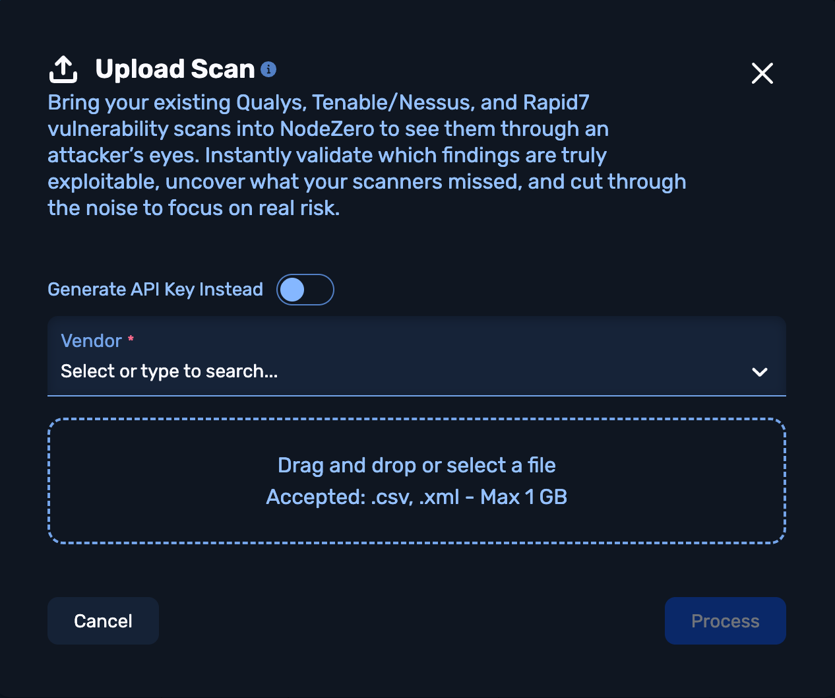
Task: Close the Upload Scan dialog with the X
Action: click(762, 73)
